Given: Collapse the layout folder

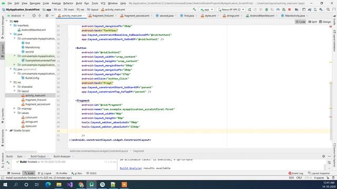Looking at the screenshot, I should tap(15, 91).
